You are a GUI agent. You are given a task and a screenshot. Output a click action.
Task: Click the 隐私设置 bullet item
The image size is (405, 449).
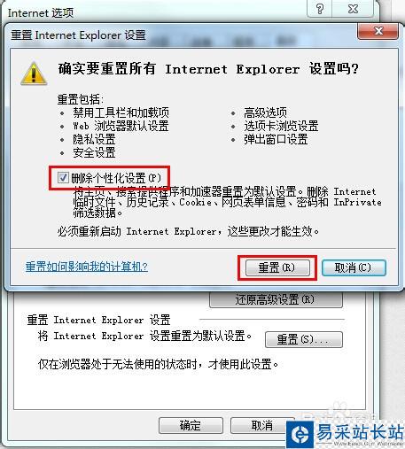(94, 139)
